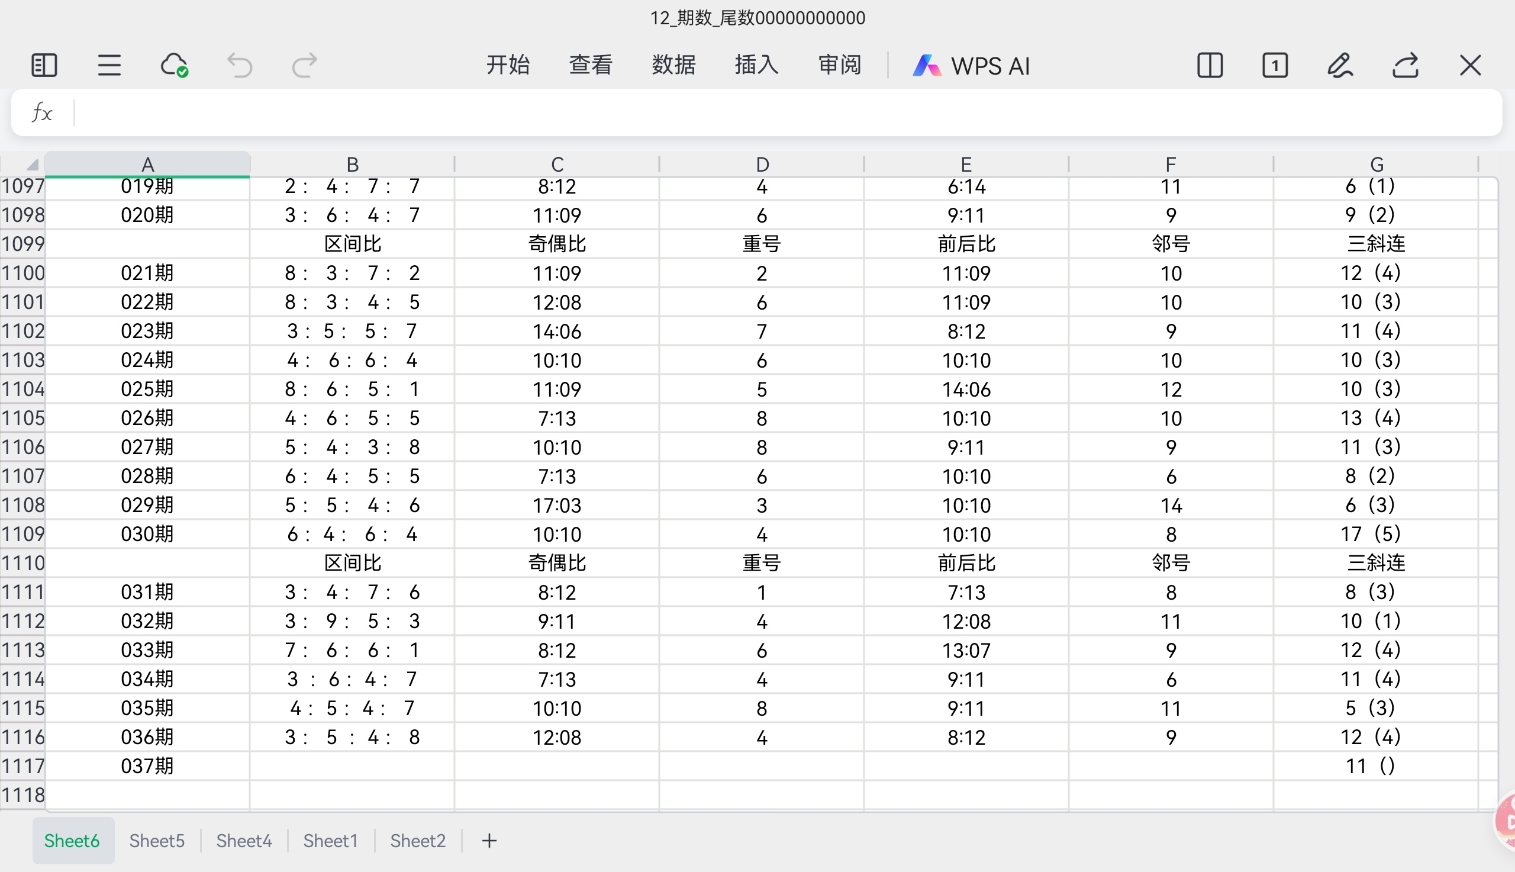Switch to Sheet5 tab
1515x872 pixels.
[157, 841]
